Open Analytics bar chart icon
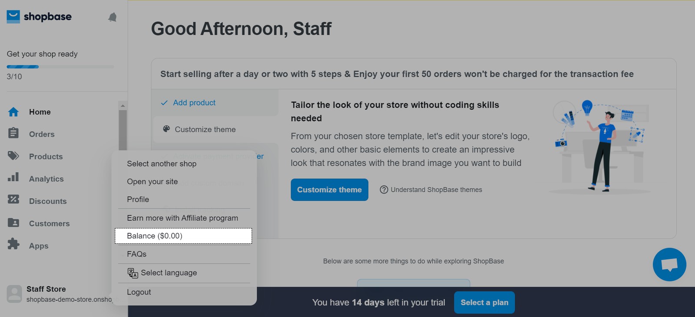The image size is (695, 317). (x=13, y=177)
